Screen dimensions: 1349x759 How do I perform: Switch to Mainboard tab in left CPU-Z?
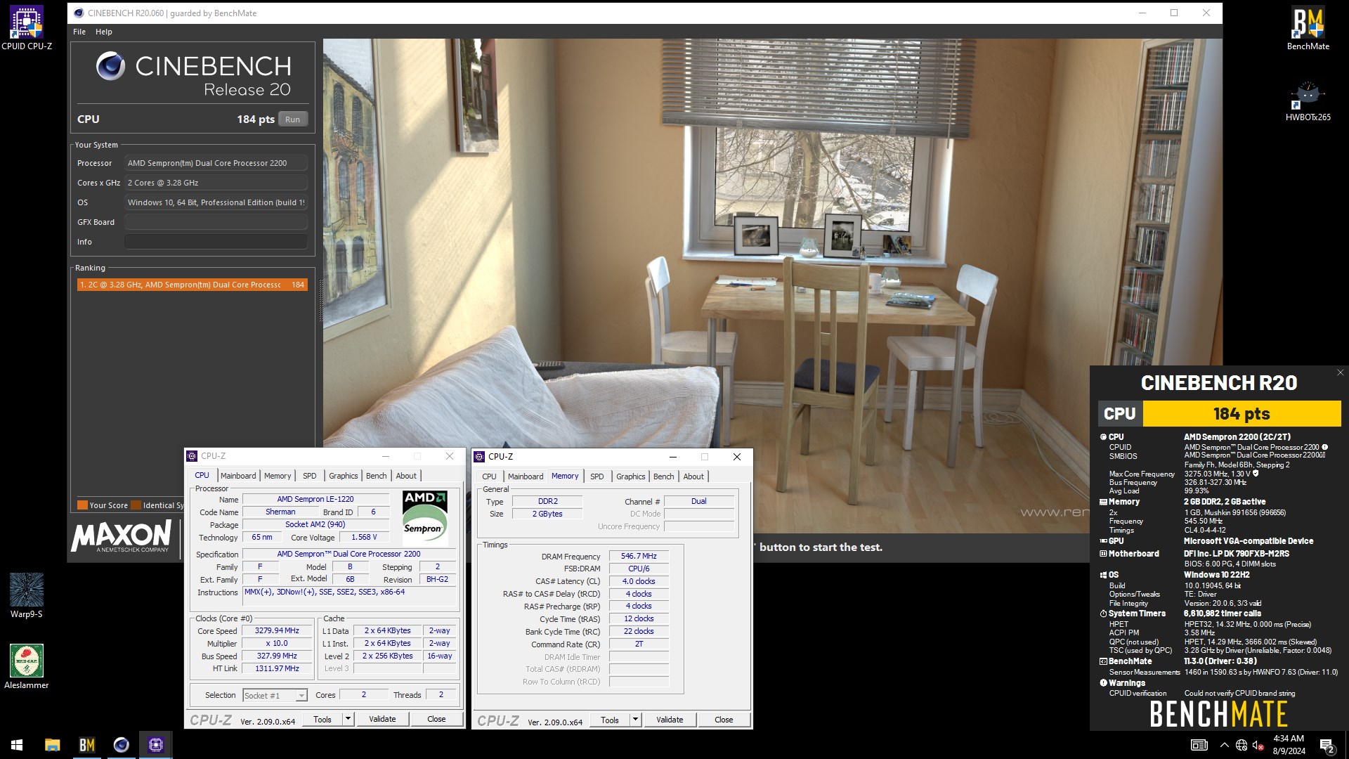[x=238, y=476]
